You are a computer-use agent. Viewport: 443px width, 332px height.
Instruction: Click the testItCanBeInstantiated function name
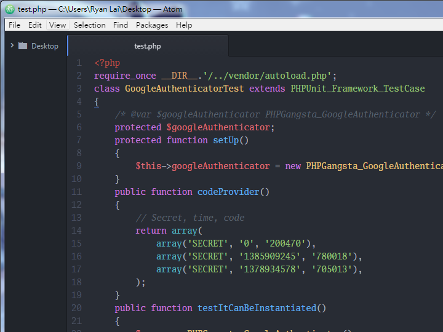257,308
